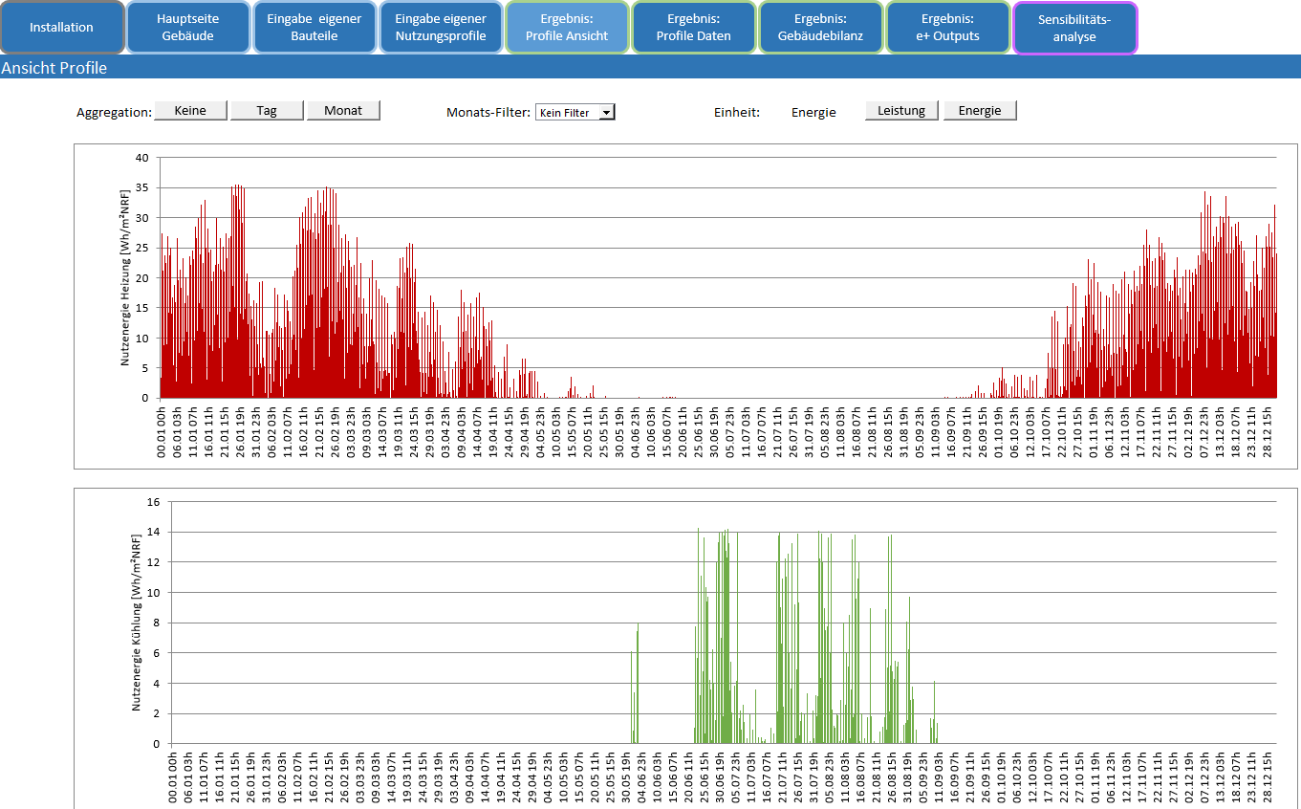1301x809 pixels.
Task: Click the 28.12 15h label under cooling chart
Action: 1268,777
